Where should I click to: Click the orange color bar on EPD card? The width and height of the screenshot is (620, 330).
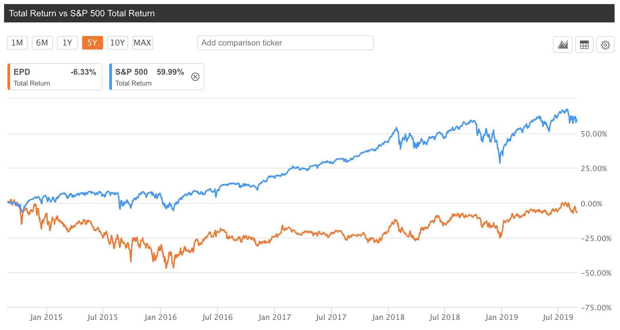9,77
